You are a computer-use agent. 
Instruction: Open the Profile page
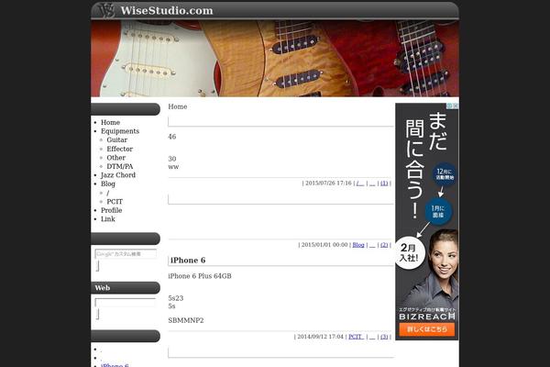click(112, 210)
